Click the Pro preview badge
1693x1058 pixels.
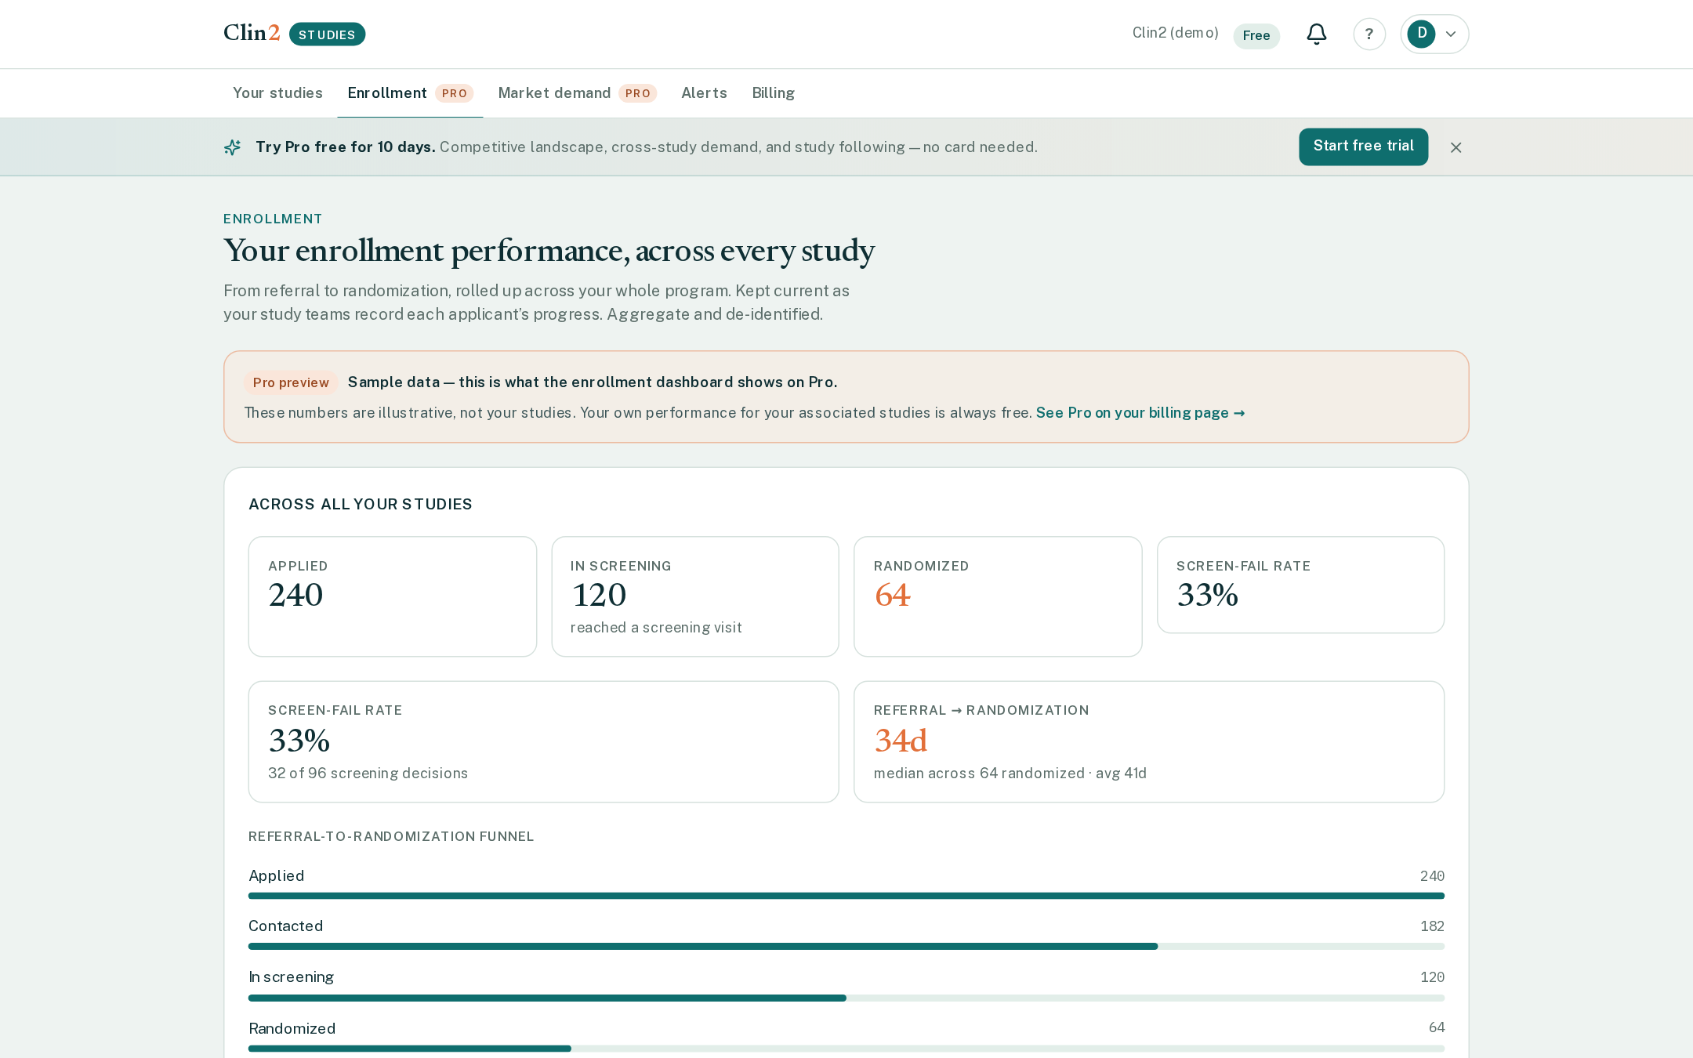[291, 382]
